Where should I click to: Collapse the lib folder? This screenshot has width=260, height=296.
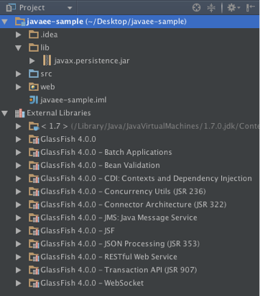(x=19, y=48)
